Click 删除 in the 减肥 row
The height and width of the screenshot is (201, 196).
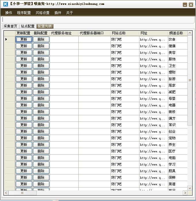(x=41, y=92)
